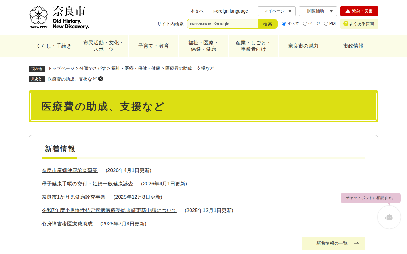Open the 市政情報 menu
The image size is (407, 254).
pyautogui.click(x=353, y=46)
